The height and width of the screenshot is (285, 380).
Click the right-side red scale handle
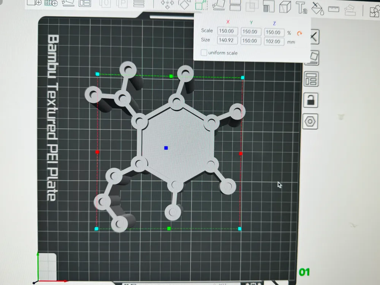pyautogui.click(x=241, y=154)
